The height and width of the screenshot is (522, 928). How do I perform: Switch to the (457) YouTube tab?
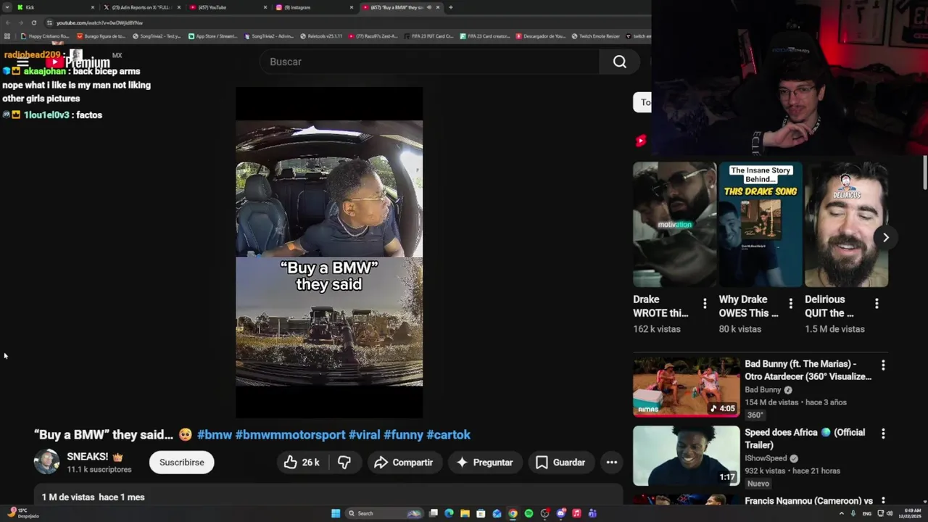click(228, 7)
